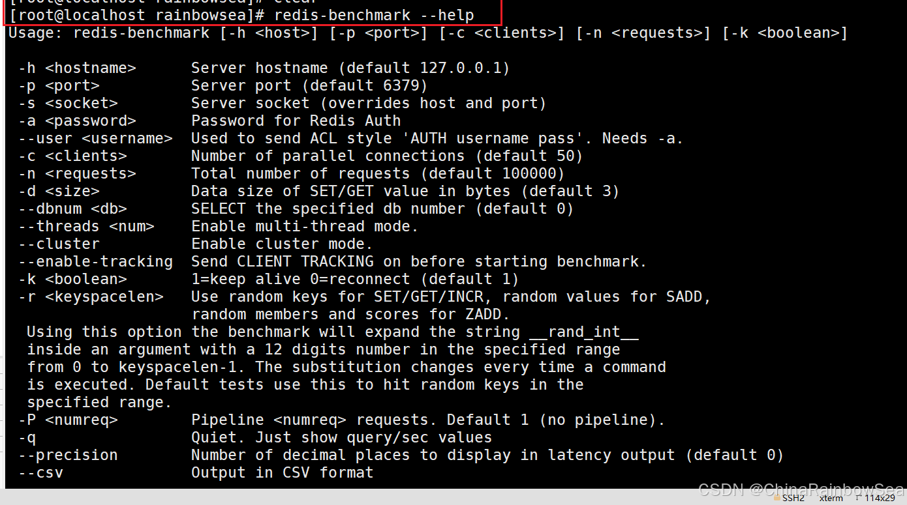
Task: Click the --dbnum <db> option text
Action: [72, 209]
